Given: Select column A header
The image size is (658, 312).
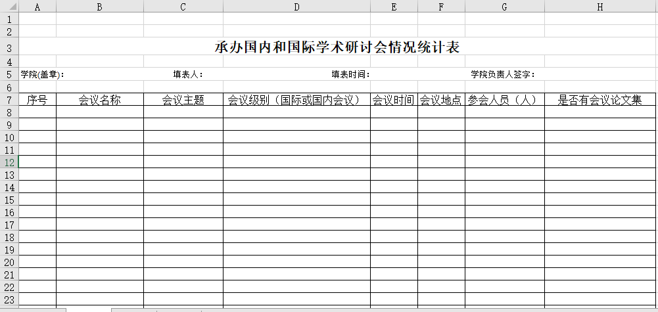Looking at the screenshot, I should 37,7.
